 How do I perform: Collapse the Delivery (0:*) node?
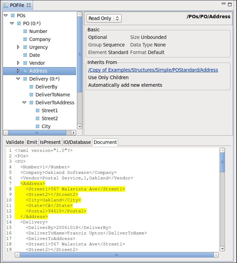pyautogui.click(x=18, y=79)
